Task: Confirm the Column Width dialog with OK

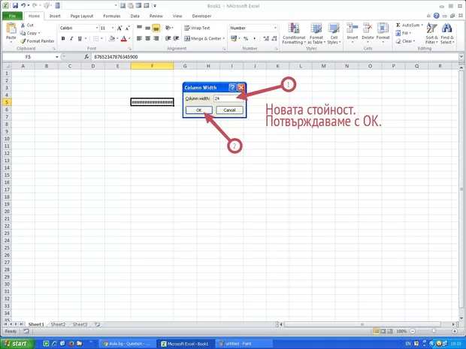Action: coord(199,110)
